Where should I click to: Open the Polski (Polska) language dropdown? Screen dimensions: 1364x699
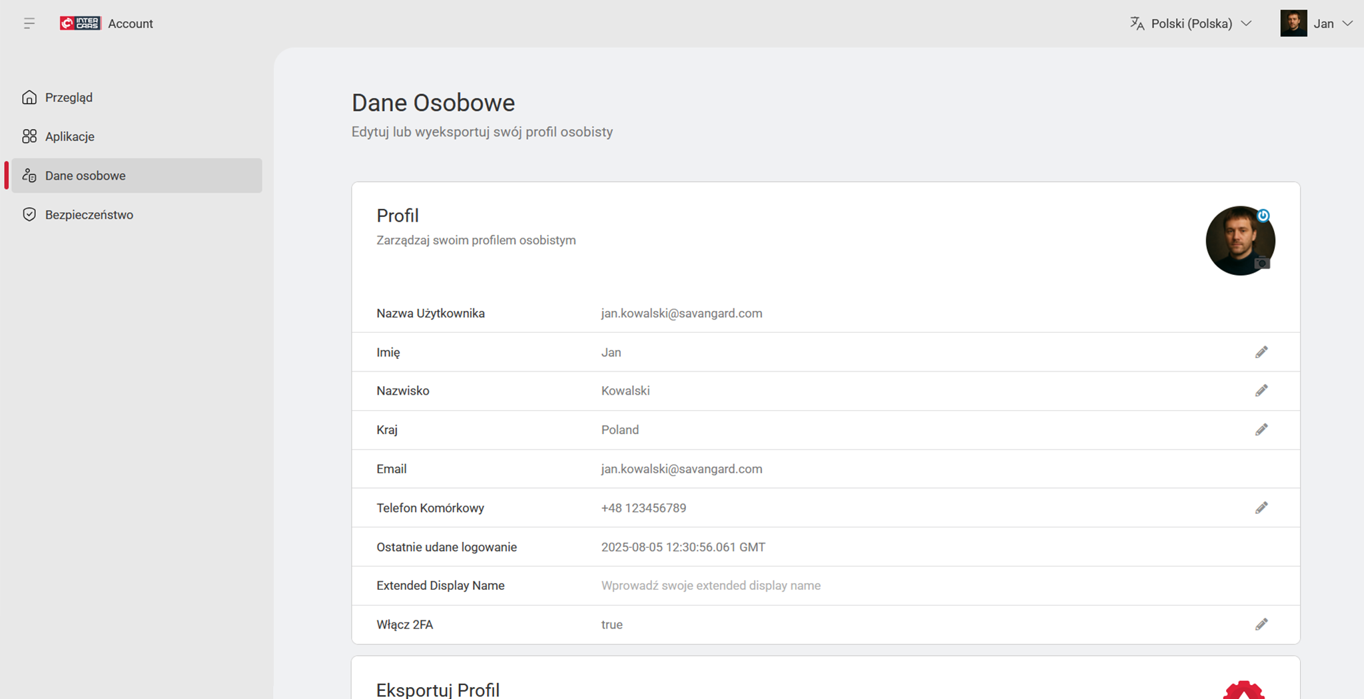pos(1192,23)
